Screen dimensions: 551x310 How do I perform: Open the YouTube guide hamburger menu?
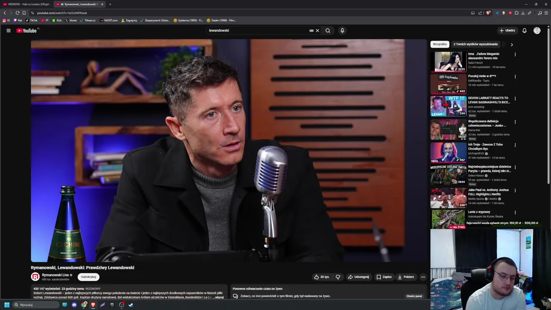pos(8,31)
